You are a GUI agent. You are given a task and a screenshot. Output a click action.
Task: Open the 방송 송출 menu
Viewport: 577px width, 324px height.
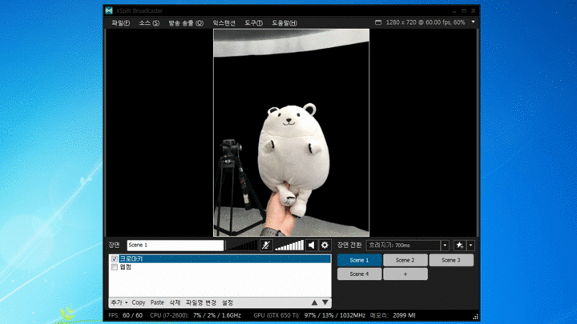pyautogui.click(x=186, y=22)
